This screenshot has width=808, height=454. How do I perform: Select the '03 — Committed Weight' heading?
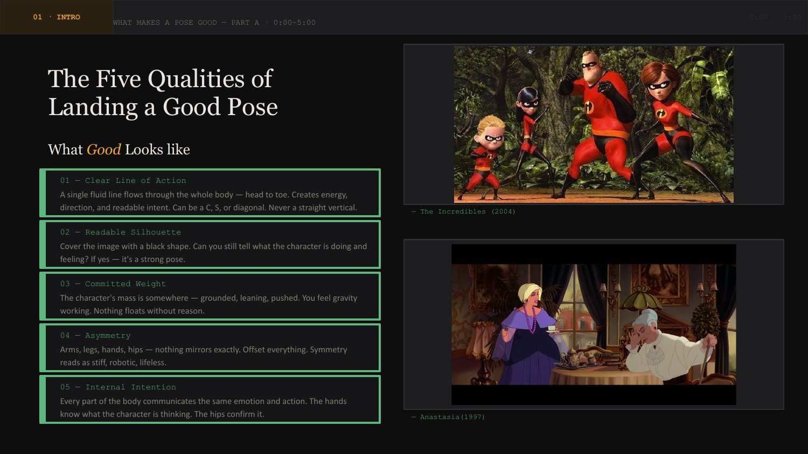[x=113, y=284]
